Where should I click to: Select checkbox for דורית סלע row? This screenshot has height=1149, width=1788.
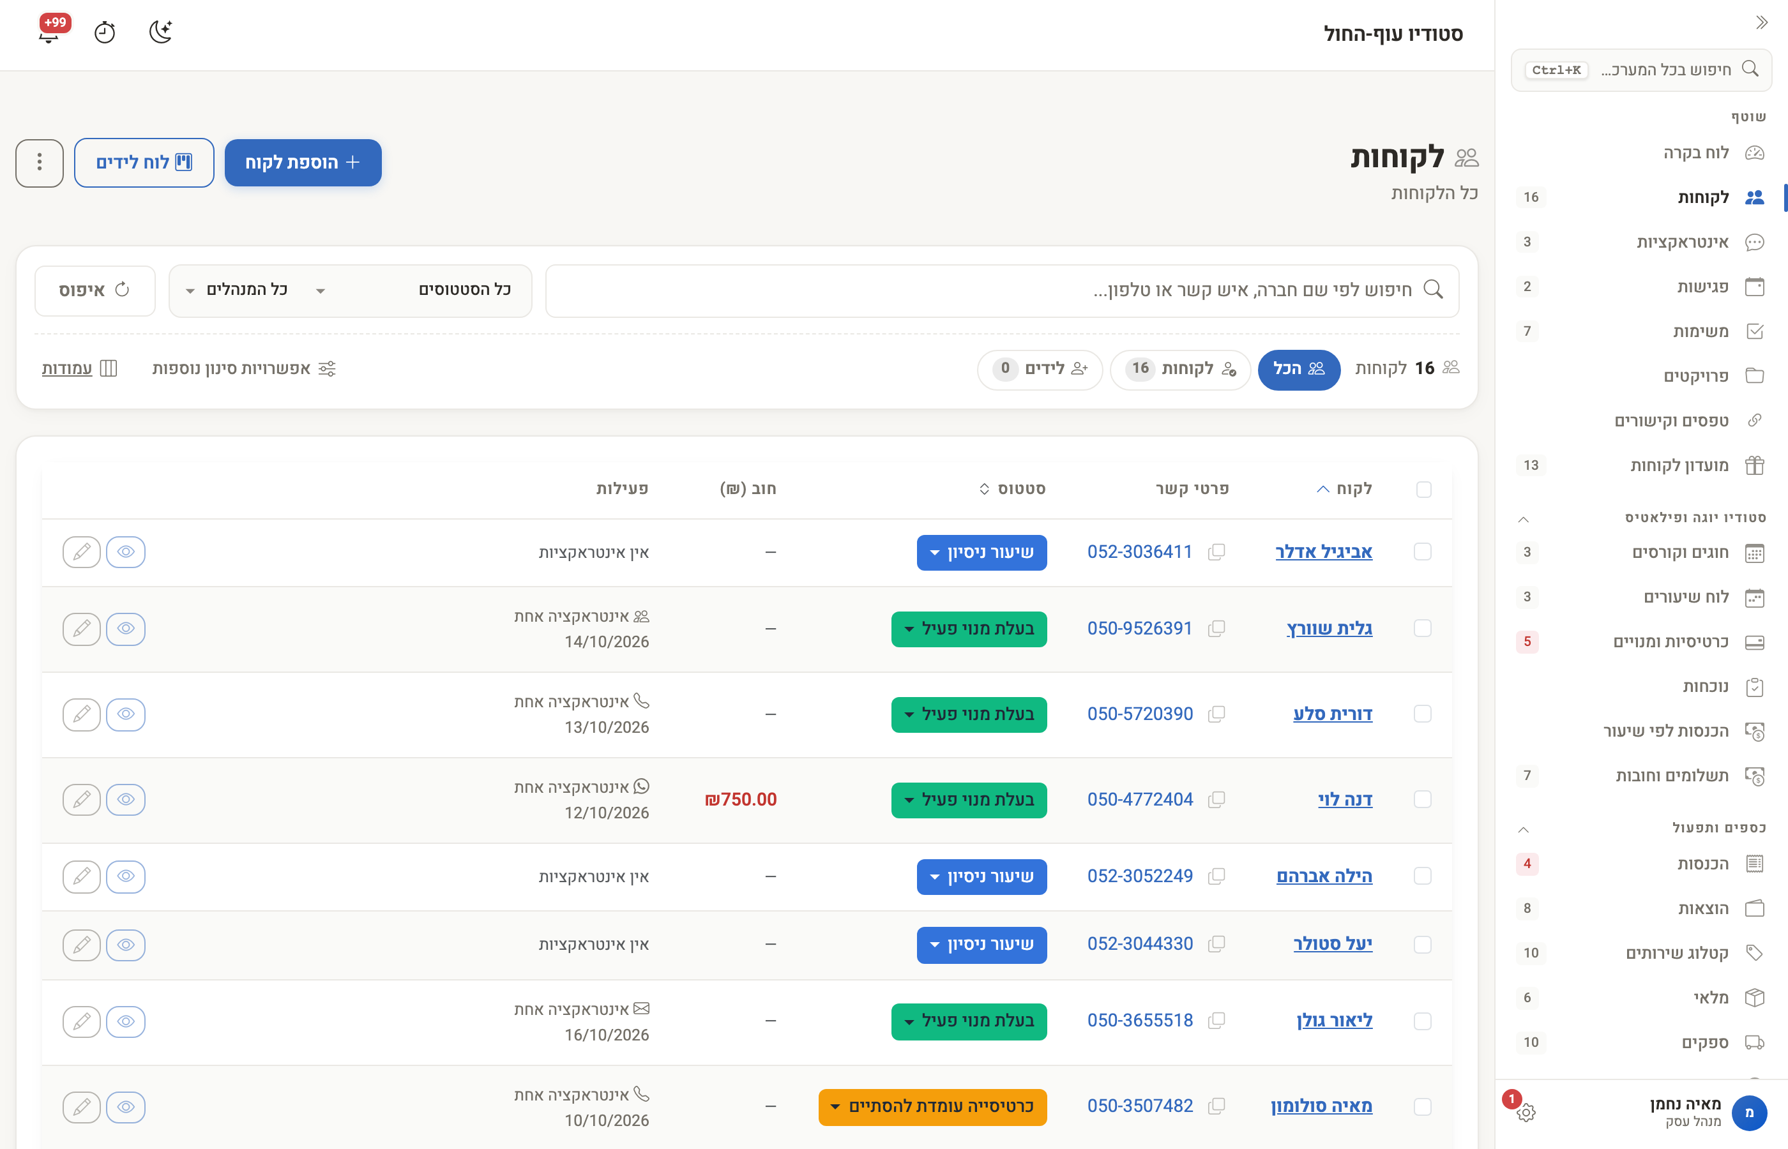(1422, 714)
